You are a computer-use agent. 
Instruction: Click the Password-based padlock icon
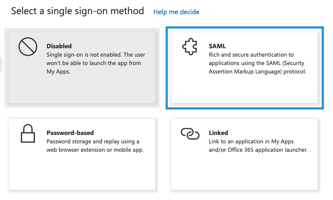click(x=27, y=134)
